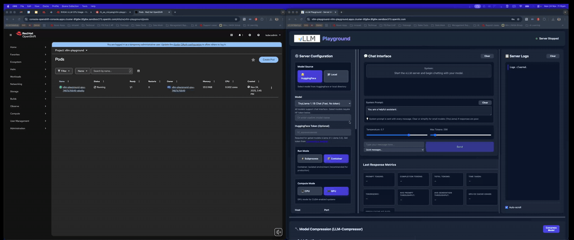The width and height of the screenshot is (574, 240).
Task: Click the notifications bell icon
Action: coord(240,35)
